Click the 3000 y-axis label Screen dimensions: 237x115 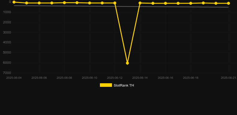7,32
